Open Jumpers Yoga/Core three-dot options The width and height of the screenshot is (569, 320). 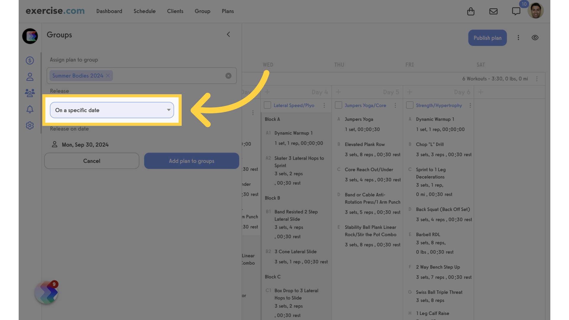[x=395, y=105]
